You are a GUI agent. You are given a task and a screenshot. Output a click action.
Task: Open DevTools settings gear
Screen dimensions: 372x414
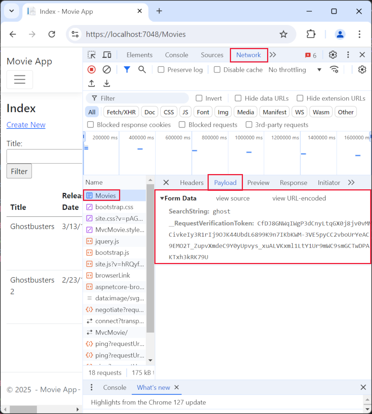pyautogui.click(x=332, y=55)
